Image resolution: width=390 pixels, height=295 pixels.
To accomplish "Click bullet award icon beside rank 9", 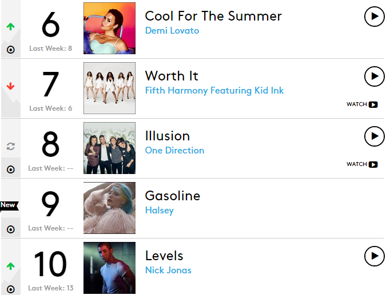I will tap(10, 229).
